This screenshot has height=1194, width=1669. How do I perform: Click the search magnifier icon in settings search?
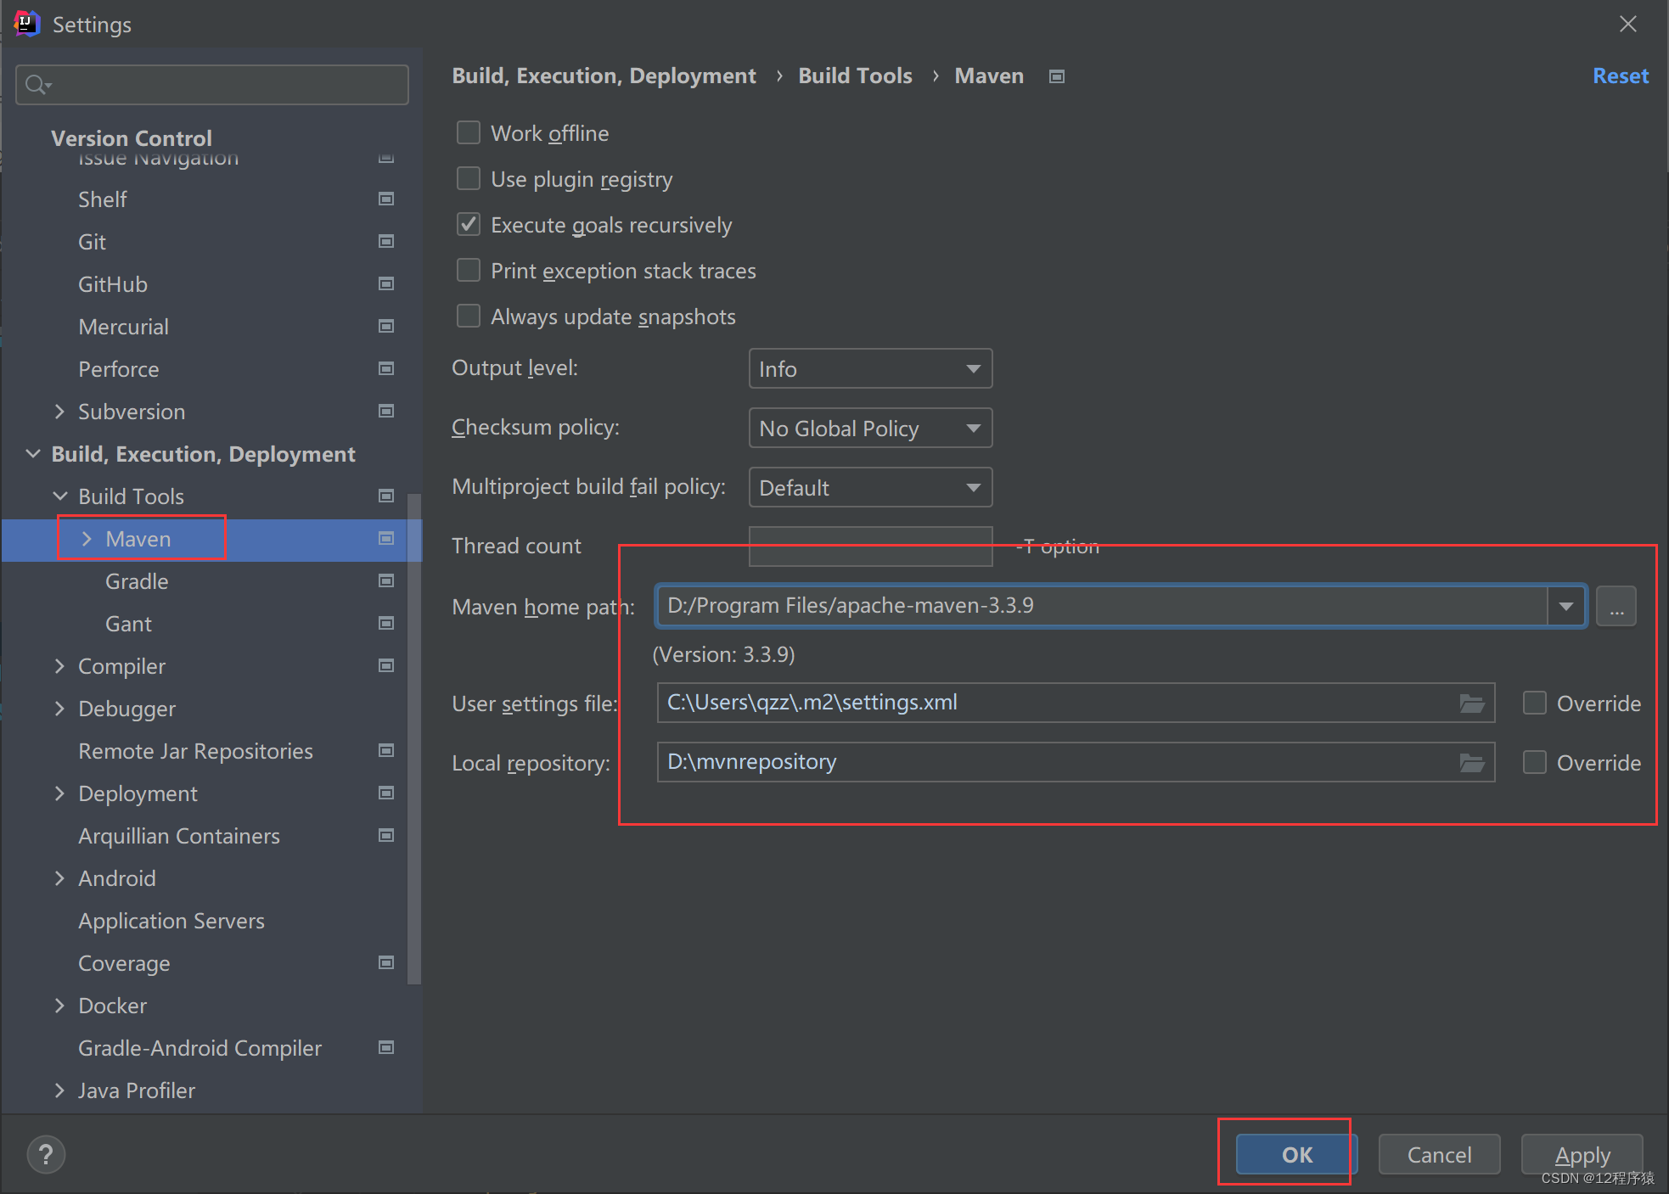[37, 85]
